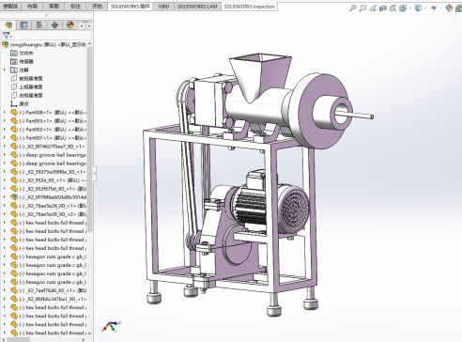This screenshot has width=462, height=342.
Task: Switch to the 标注 tab
Action: (75, 6)
